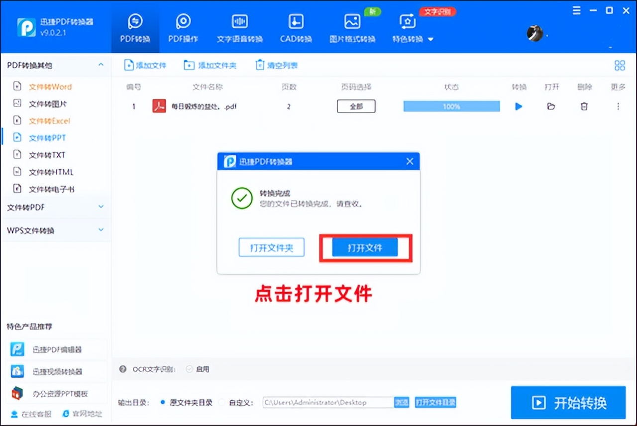Open the 官网地址 official website link
Image resolution: width=637 pixels, height=426 pixels.
(82, 414)
